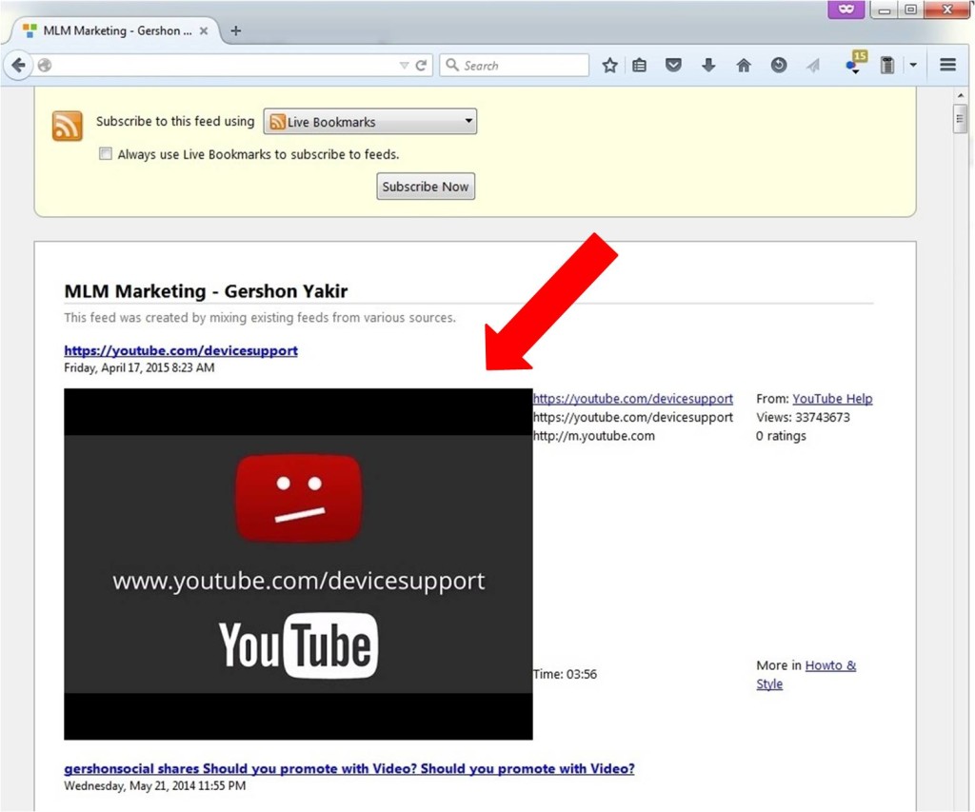Minimize the browser window
Image resolution: width=975 pixels, height=812 pixels.
click(x=885, y=10)
